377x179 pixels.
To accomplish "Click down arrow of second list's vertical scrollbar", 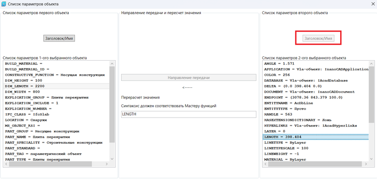I will click(x=371, y=159).
